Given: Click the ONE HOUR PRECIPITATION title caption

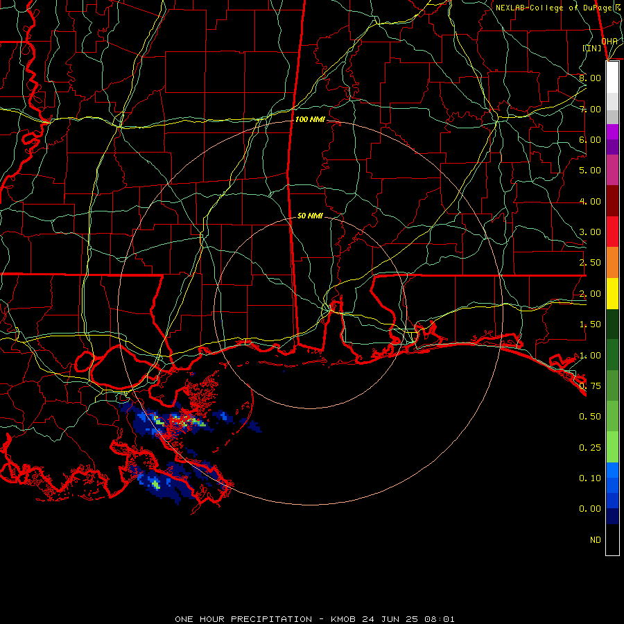Looking at the screenshot, I should click(315, 619).
